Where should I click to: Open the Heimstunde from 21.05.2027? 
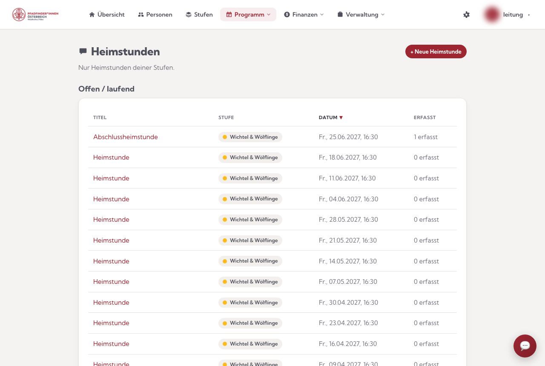click(111, 240)
